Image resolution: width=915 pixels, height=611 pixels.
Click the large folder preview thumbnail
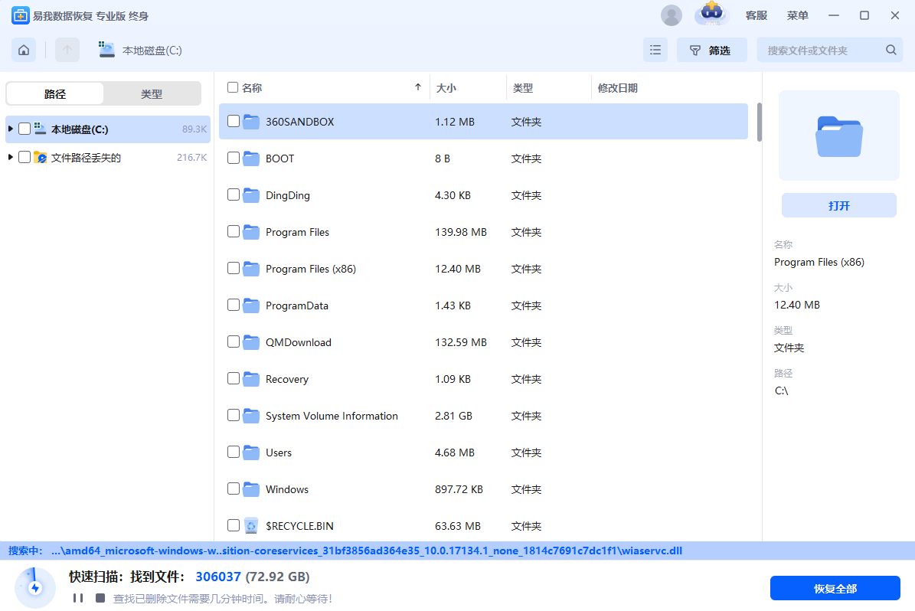pos(838,136)
